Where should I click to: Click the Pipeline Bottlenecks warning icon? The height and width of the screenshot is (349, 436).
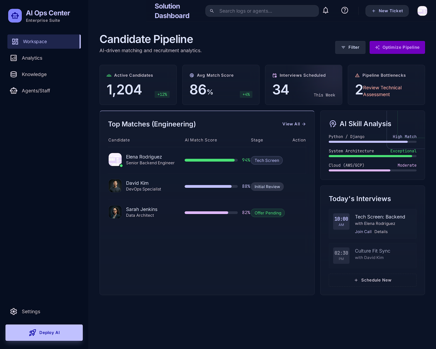[x=357, y=75]
